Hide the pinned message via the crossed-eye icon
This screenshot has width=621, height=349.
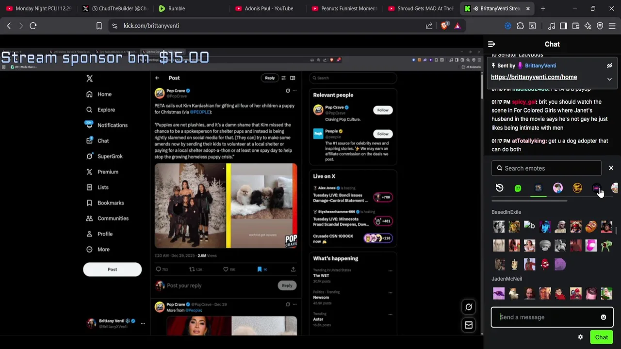(609, 65)
